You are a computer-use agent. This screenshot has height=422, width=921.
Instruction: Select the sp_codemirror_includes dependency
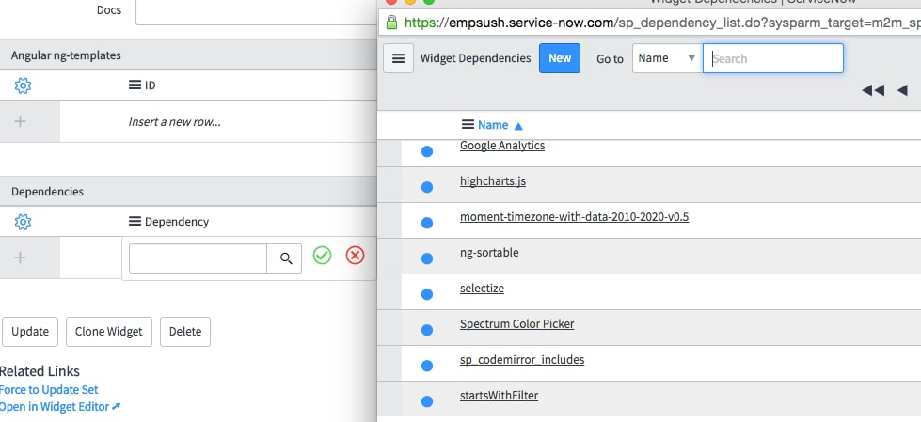coord(522,360)
